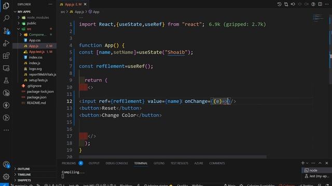Open the Explorer view in activity bar

tap(6, 6)
